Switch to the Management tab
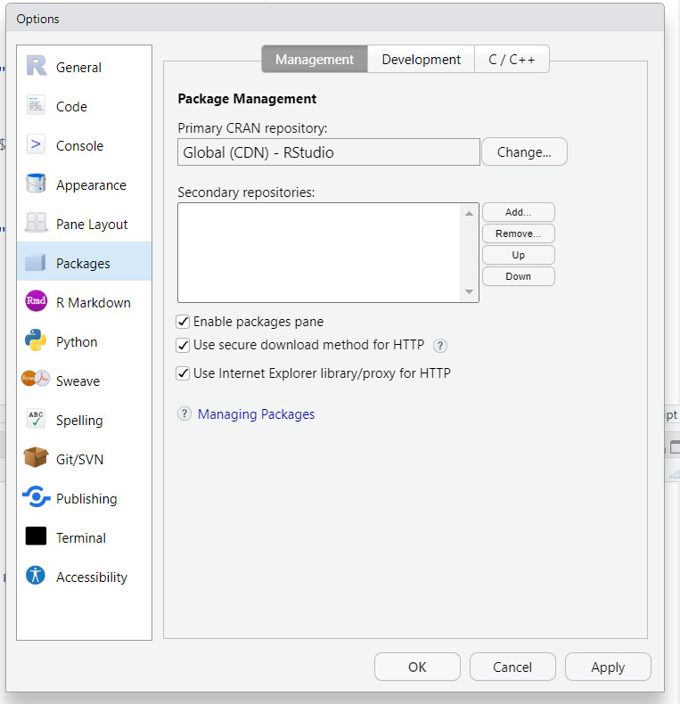Viewport: 680px width, 704px height. pyautogui.click(x=315, y=60)
